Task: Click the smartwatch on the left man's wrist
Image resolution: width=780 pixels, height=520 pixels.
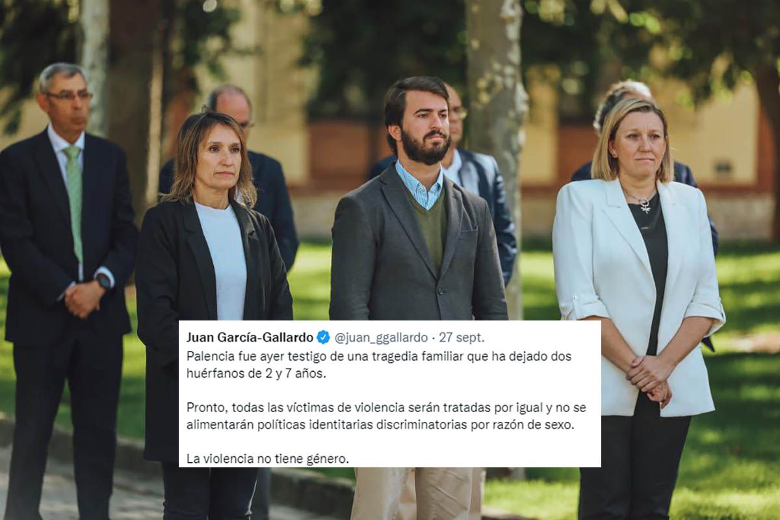Action: (103, 281)
